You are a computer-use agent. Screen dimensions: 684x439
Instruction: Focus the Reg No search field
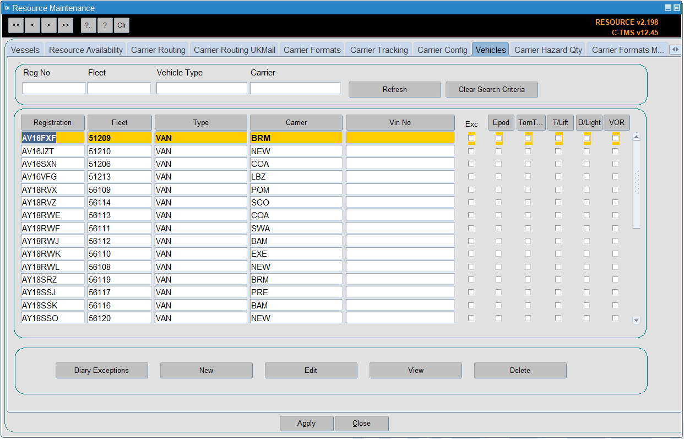pos(54,88)
